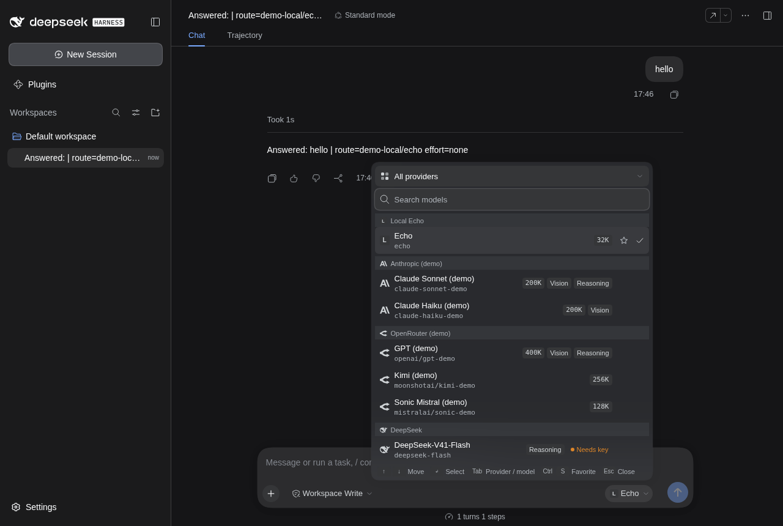The width and height of the screenshot is (783, 526).
Task: Switch to the Chat tab
Action: click(196, 35)
